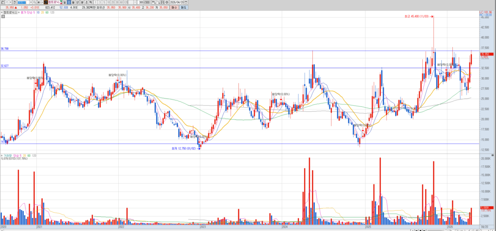Select the 틱 tick chart period
The height and width of the screenshot is (231, 496).
[x=91, y=2]
